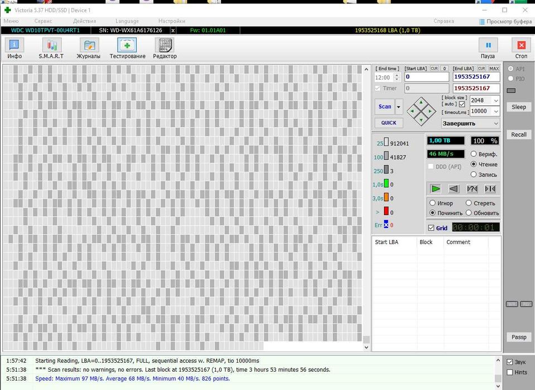The height and width of the screenshot is (390, 535).
Task: Open the Справка help menu
Action: (444, 21)
